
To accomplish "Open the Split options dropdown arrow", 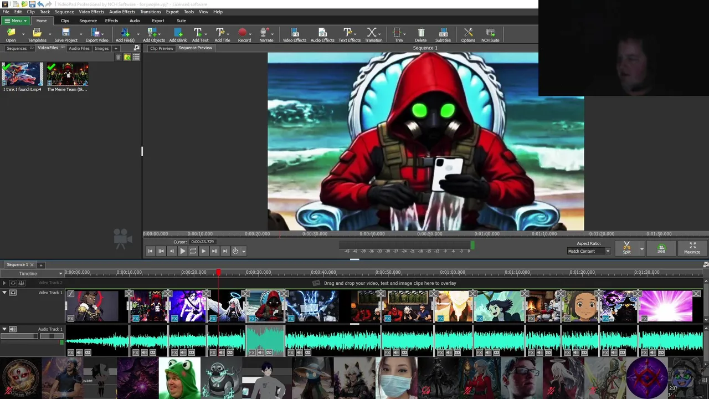I will tap(641, 249).
